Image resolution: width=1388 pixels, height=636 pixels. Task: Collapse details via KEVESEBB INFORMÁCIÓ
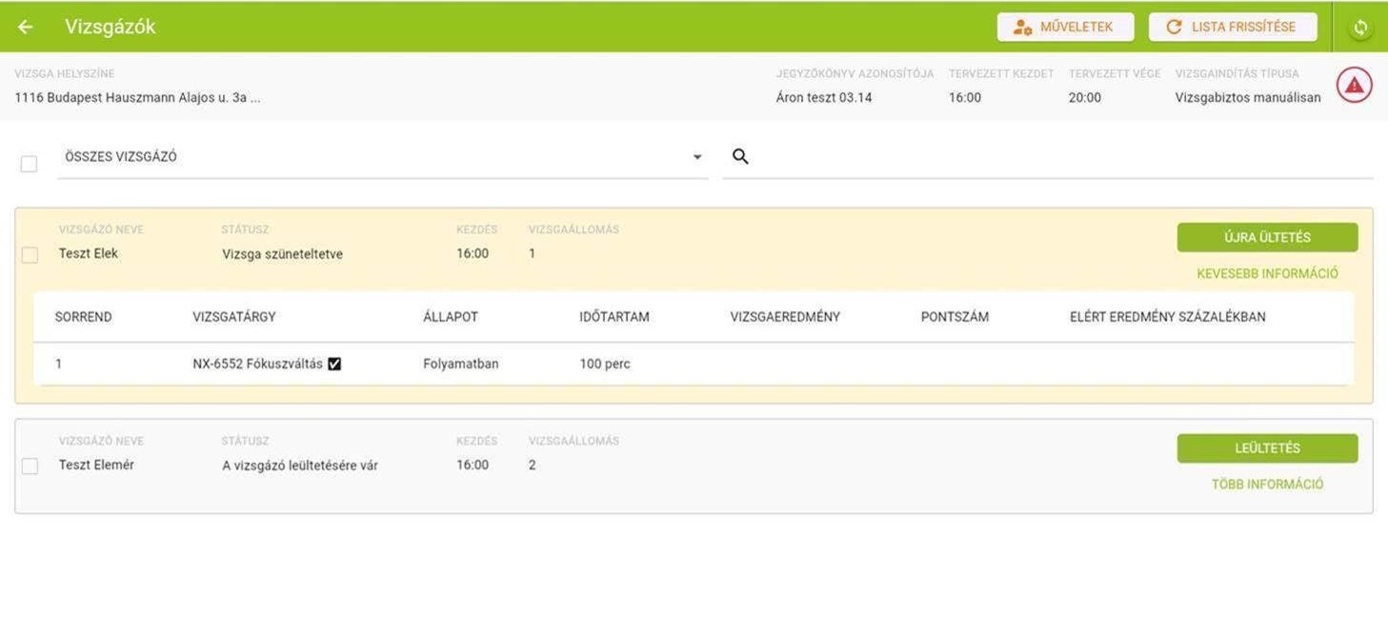pos(1267,274)
